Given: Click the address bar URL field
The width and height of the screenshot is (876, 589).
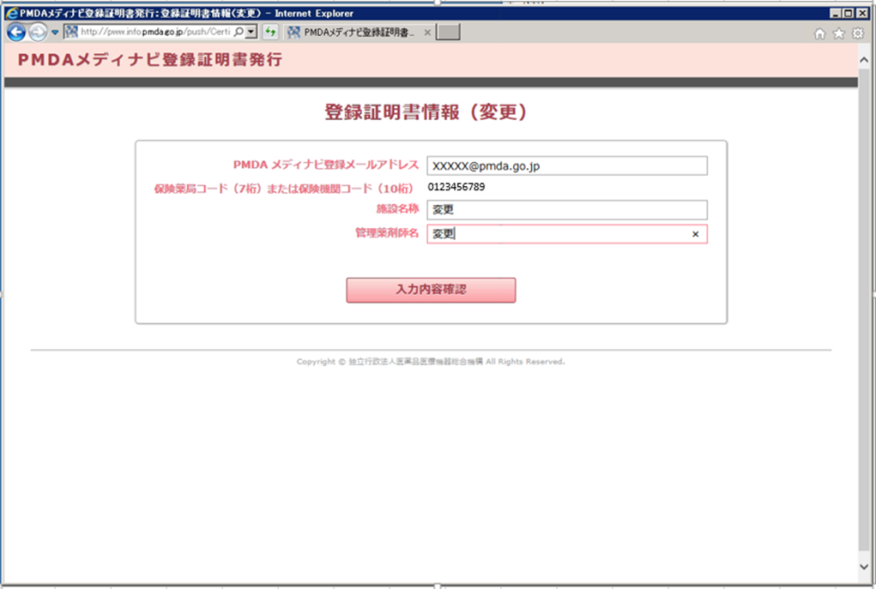Looking at the screenshot, I should (x=155, y=32).
